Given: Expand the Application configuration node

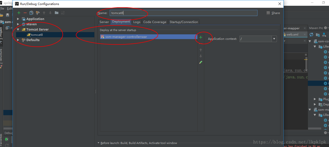Looking at the screenshot, I should pyautogui.click(x=18, y=19).
